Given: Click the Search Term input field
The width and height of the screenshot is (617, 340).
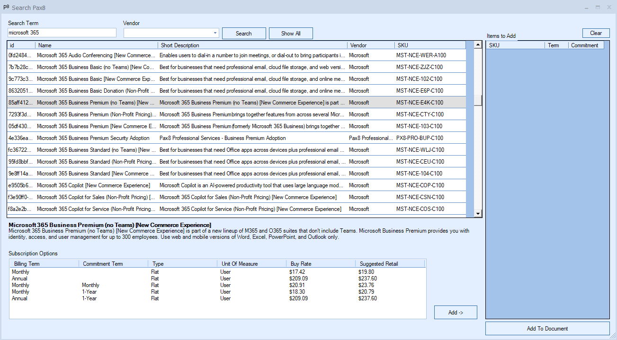Looking at the screenshot, I should pyautogui.click(x=62, y=33).
